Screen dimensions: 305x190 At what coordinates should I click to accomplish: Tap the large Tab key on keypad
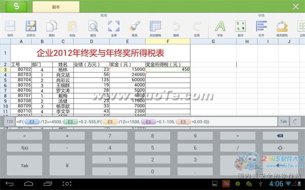coord(24,166)
